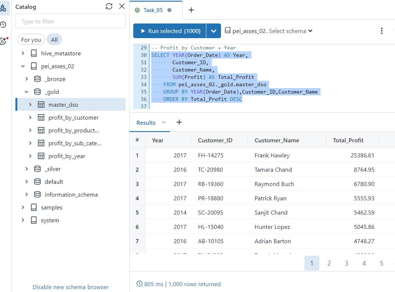
Task: Refresh the Catalog panel
Action: pyautogui.click(x=109, y=6)
